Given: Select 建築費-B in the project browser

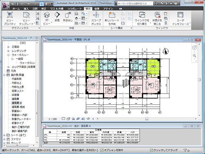Looking at the screenshot, I should tap(17, 103).
